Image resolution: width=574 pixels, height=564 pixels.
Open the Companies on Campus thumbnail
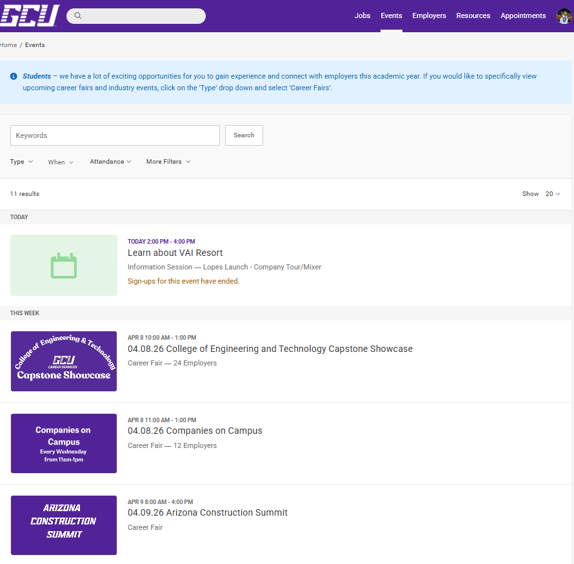[64, 443]
